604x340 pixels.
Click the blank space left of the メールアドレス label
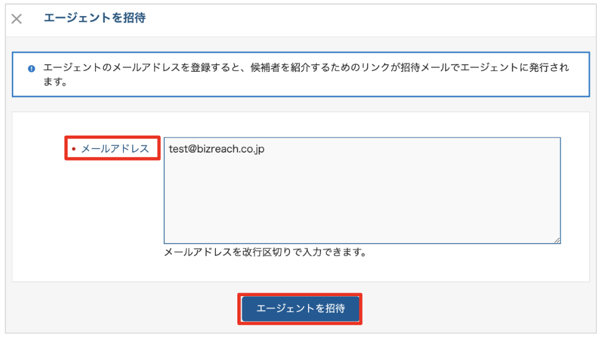tap(39, 149)
